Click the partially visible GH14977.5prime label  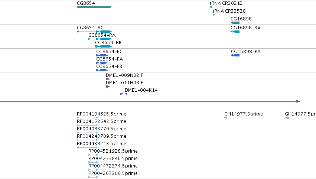pyautogui.click(x=300, y=114)
